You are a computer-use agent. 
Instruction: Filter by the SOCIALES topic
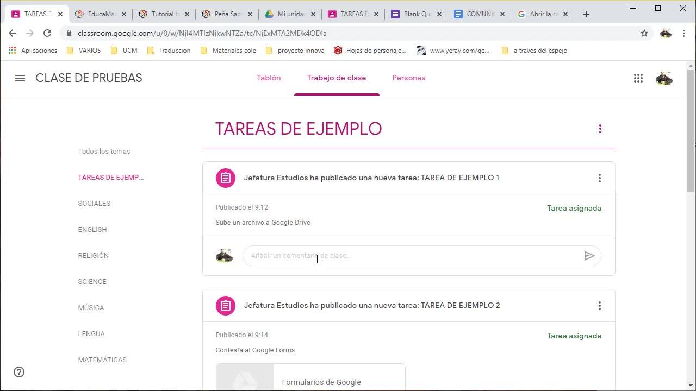[94, 204]
